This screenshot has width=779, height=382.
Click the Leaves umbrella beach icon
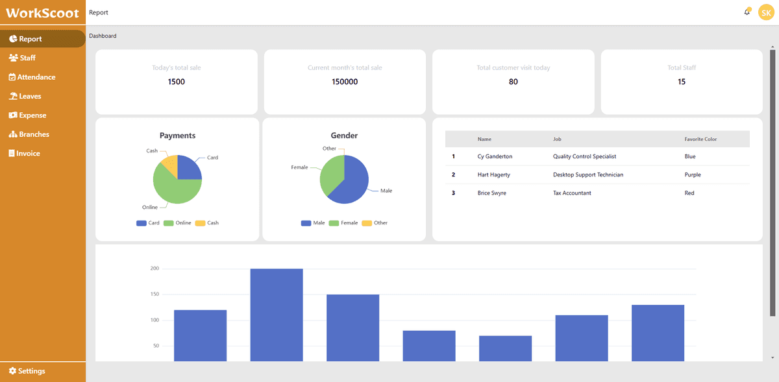pos(14,96)
